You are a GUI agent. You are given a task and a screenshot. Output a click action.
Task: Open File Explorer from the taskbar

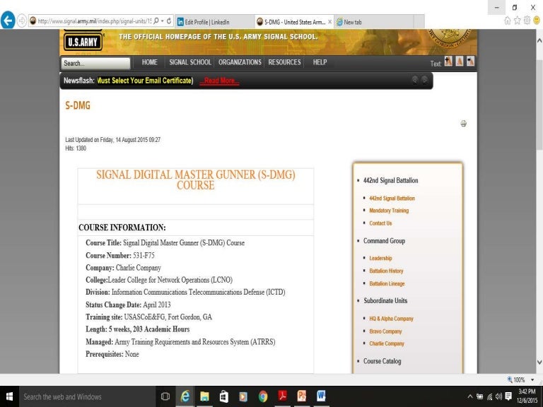(x=204, y=396)
